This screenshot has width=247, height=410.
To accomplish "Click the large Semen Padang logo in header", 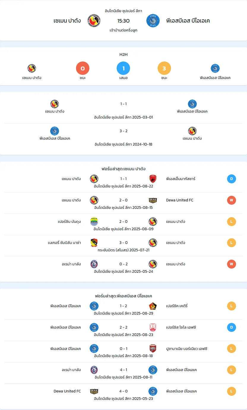I will pyautogui.click(x=94, y=21).
